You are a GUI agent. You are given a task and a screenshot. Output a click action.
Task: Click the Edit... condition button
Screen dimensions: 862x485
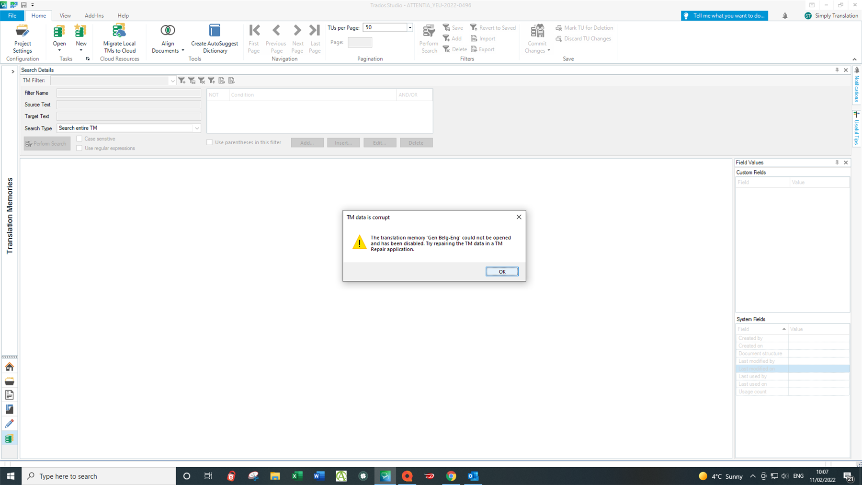[x=380, y=143]
